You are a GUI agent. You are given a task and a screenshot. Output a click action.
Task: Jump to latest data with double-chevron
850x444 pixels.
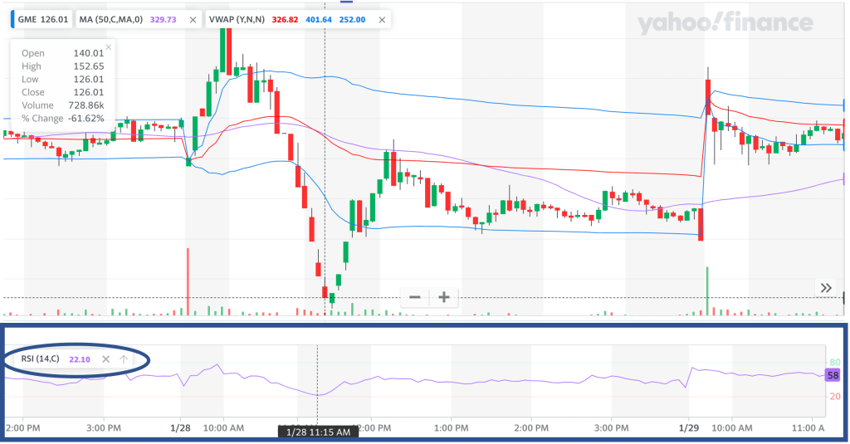click(x=826, y=288)
